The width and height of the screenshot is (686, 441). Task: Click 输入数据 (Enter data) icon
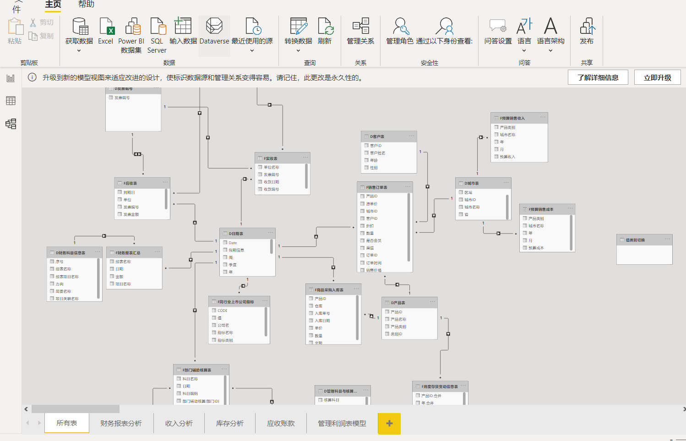[183, 26]
